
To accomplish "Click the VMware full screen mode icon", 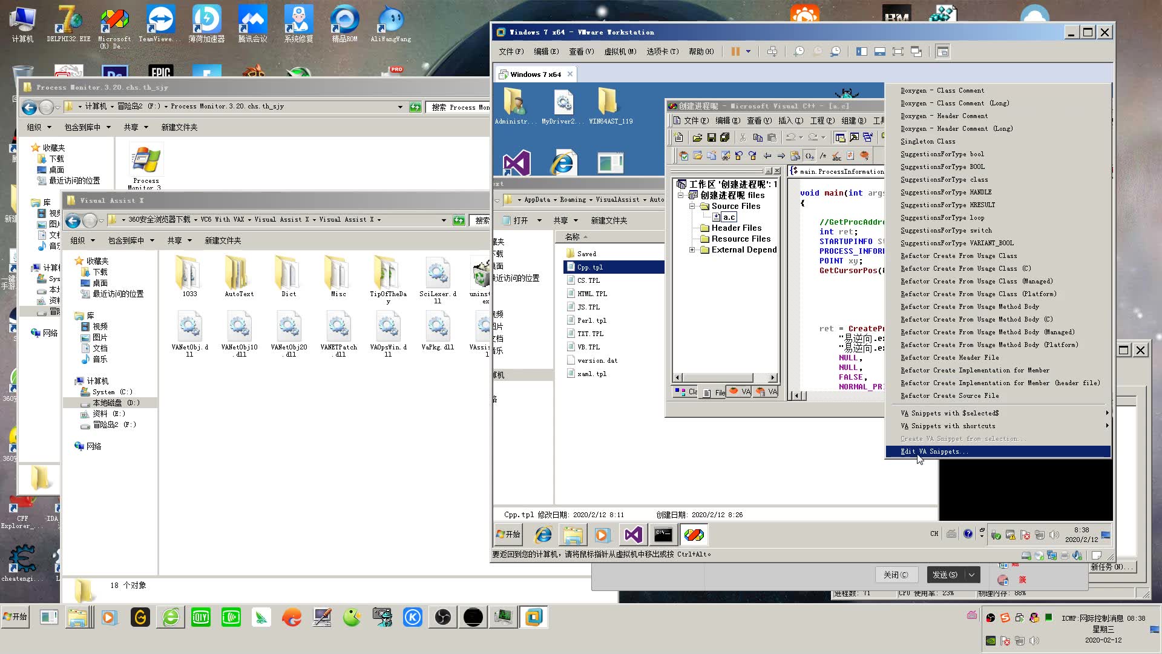I will pos(898,51).
